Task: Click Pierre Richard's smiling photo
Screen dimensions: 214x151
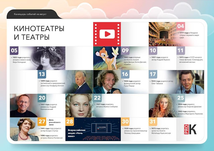Action: click(x=107, y=82)
